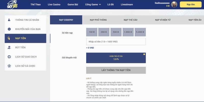
Task: Click the transaction history coin icon
Action: (x=9, y=57)
